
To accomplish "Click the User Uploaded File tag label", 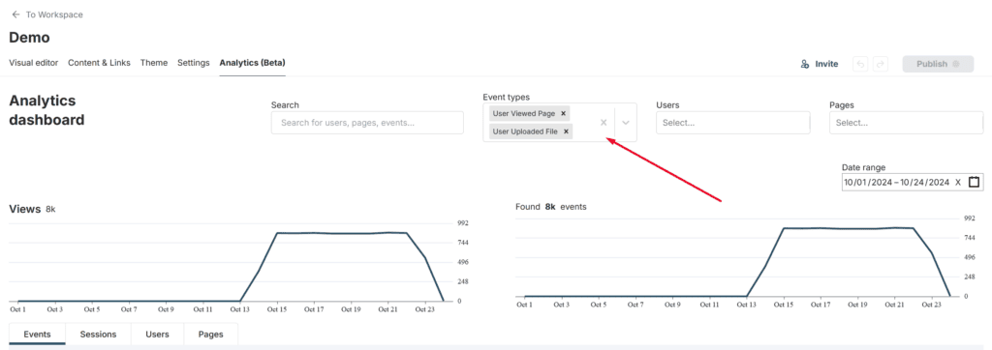I will coord(525,131).
